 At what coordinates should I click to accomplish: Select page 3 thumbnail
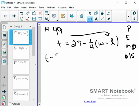[x=21, y=67]
